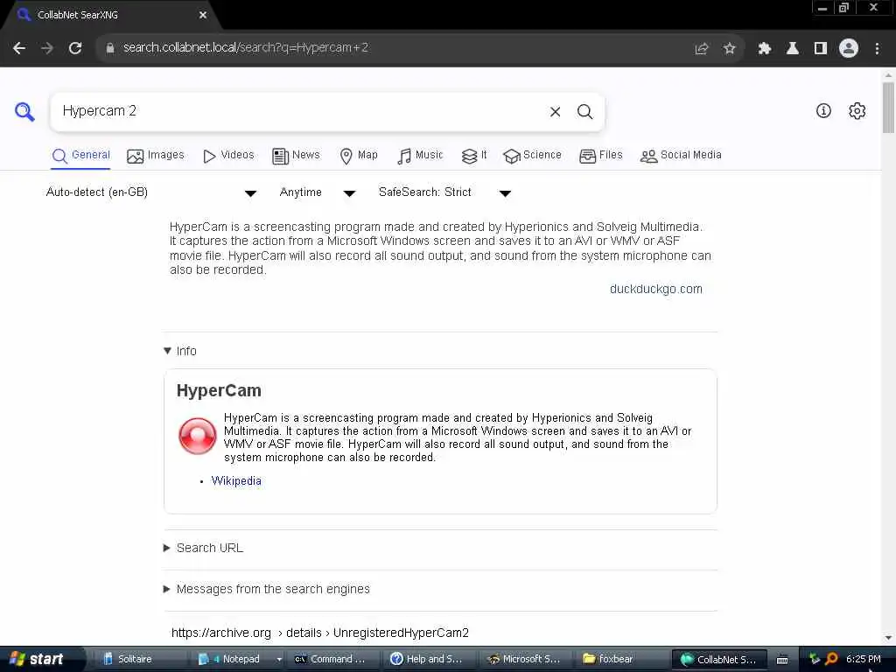The height and width of the screenshot is (672, 896).
Task: Open the SafeSearch Strict dropdown
Action: coord(444,192)
